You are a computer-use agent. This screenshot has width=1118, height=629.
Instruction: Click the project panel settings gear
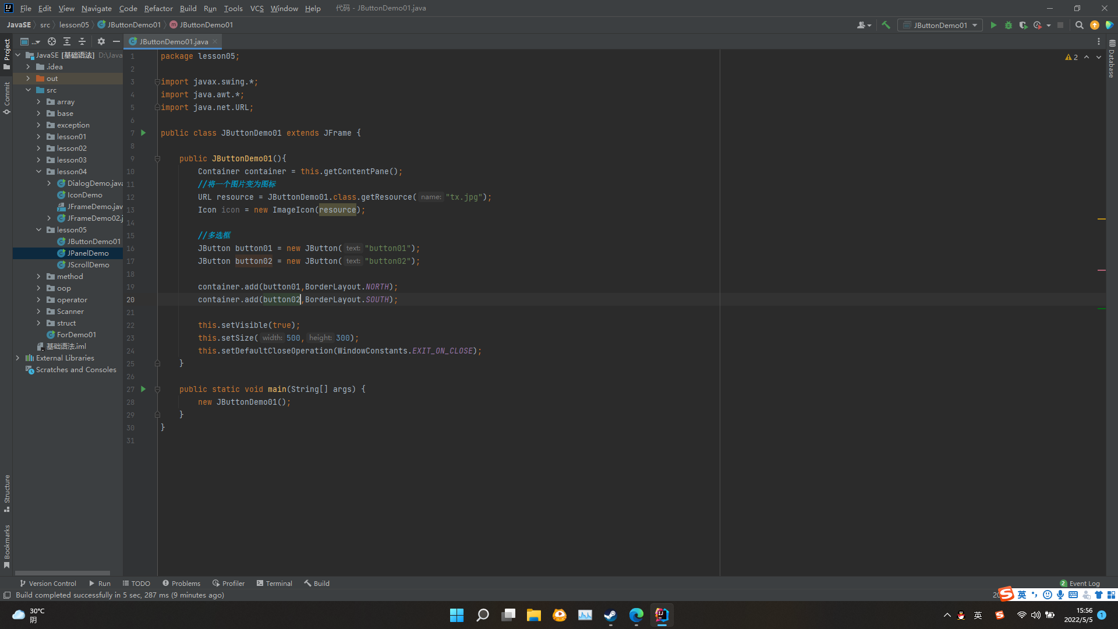click(x=101, y=41)
